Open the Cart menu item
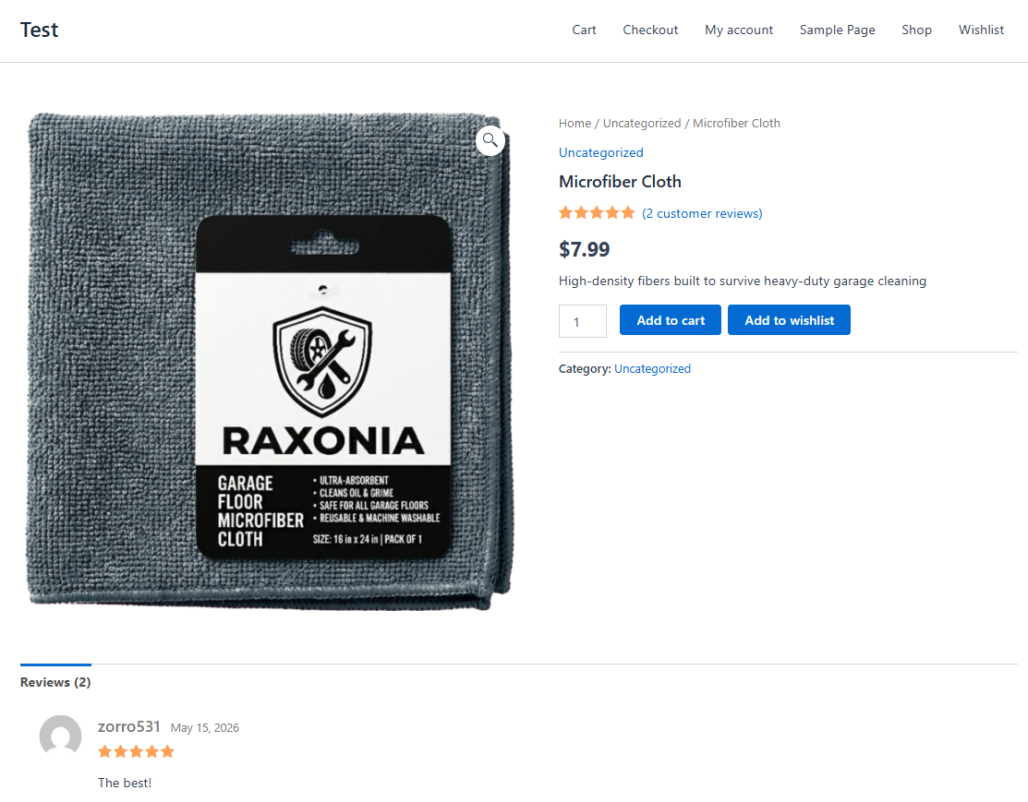The image size is (1028, 802). (584, 30)
